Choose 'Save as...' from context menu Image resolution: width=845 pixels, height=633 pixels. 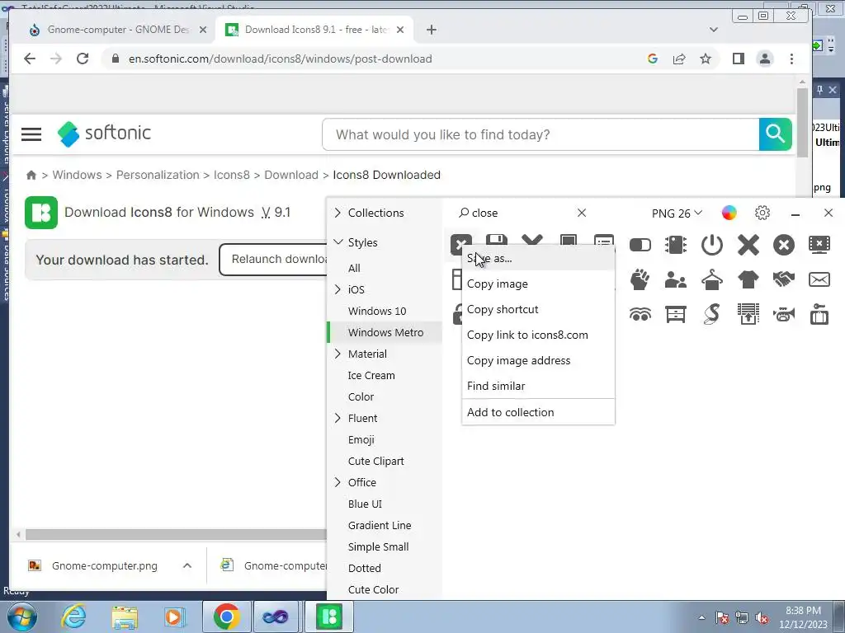538,258
